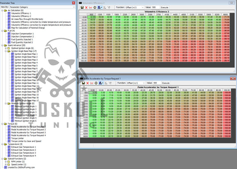
Task: Click the map icon beside Exhaust Gas Temperature 1
Action: click(x=9, y=147)
